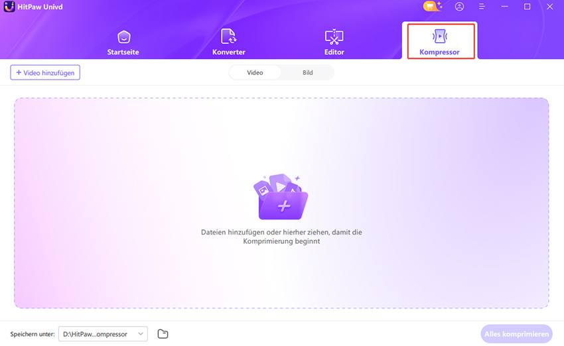Click the Alles komprimieren button
This screenshot has height=346, width=564.
(x=516, y=334)
